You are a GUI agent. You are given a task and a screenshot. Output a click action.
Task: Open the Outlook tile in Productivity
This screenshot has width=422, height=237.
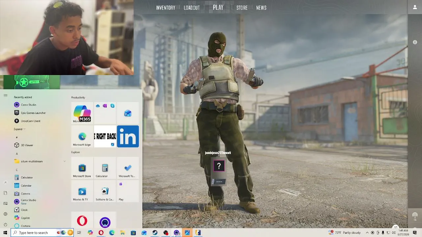point(128,113)
